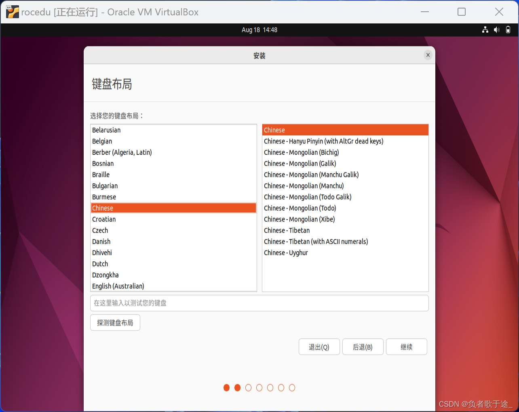Click the network icon in Ubuntu top bar
Image resolution: width=519 pixels, height=412 pixels.
click(485, 29)
